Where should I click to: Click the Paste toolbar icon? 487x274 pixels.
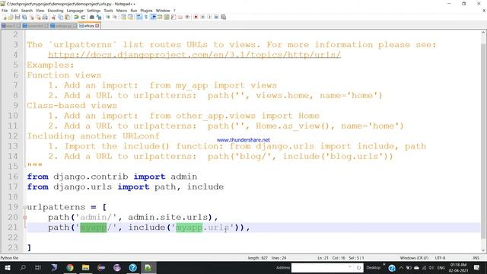[x=68, y=17]
